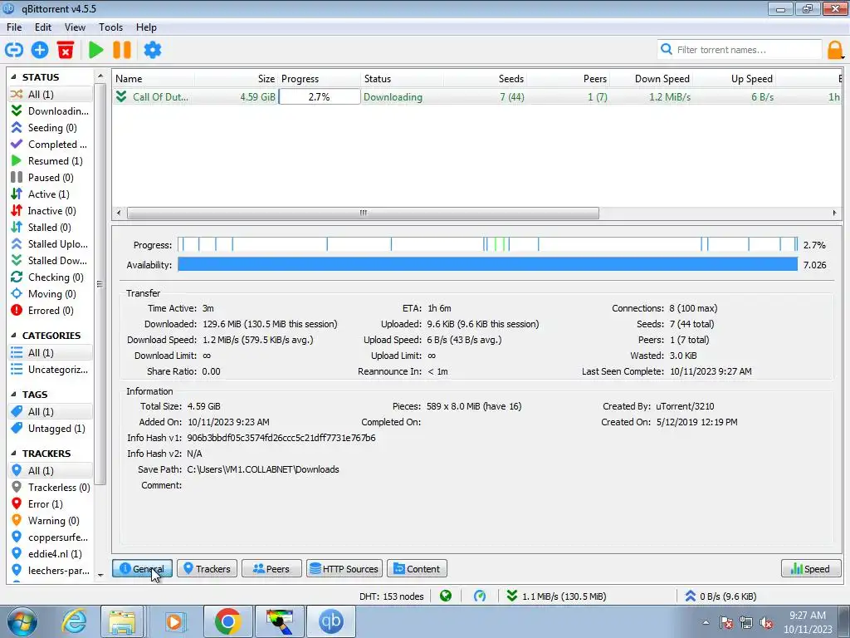The height and width of the screenshot is (638, 850).
Task: Select the Uncategorized category
Action: click(x=51, y=370)
